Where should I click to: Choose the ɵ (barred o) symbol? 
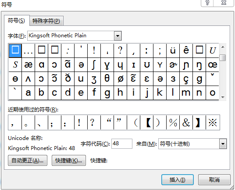15,79
